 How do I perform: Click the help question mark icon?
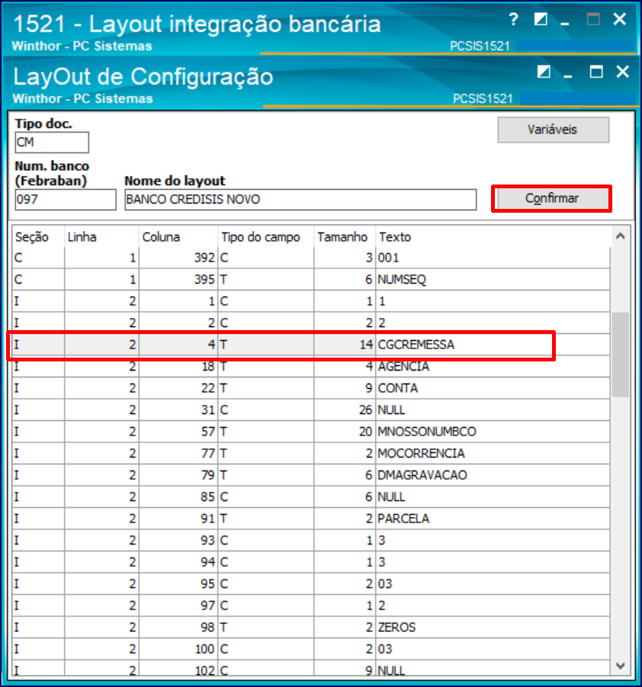[514, 19]
